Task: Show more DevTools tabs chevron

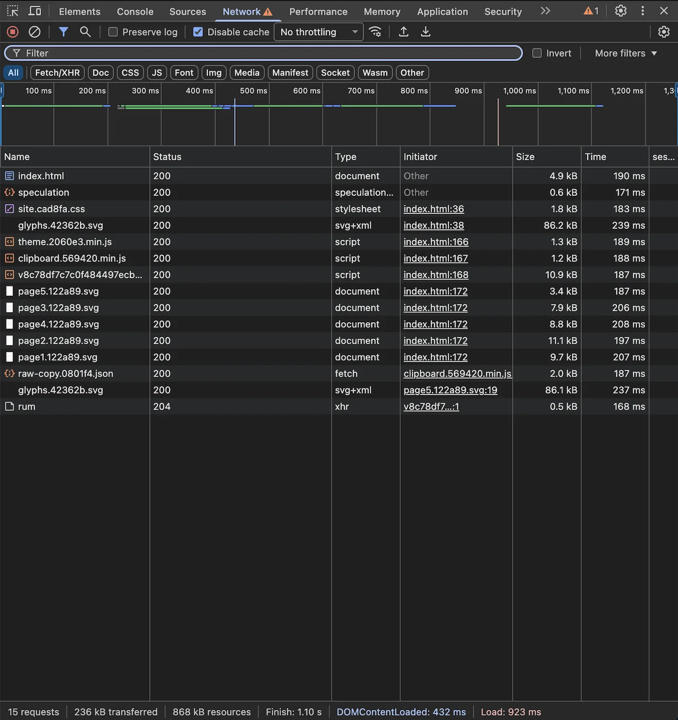Action: tap(545, 11)
